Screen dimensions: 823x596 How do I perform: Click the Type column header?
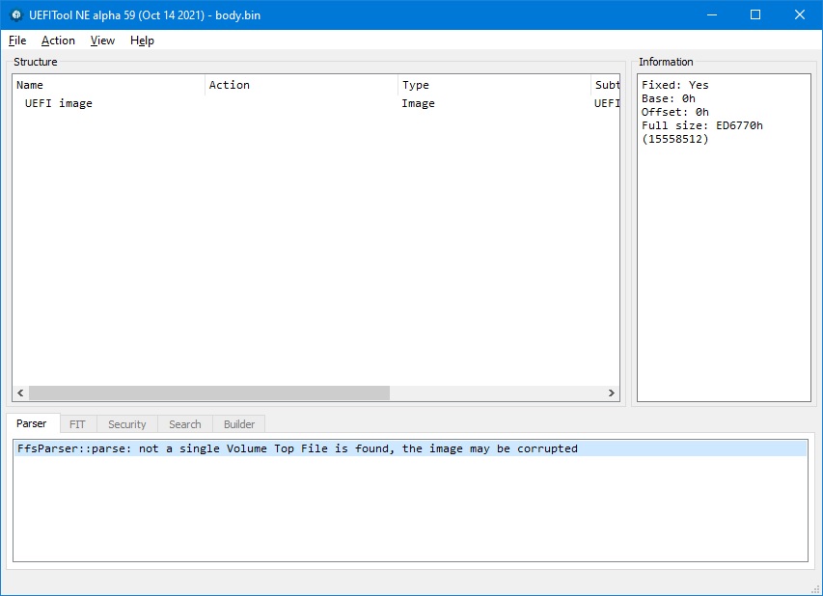point(494,85)
